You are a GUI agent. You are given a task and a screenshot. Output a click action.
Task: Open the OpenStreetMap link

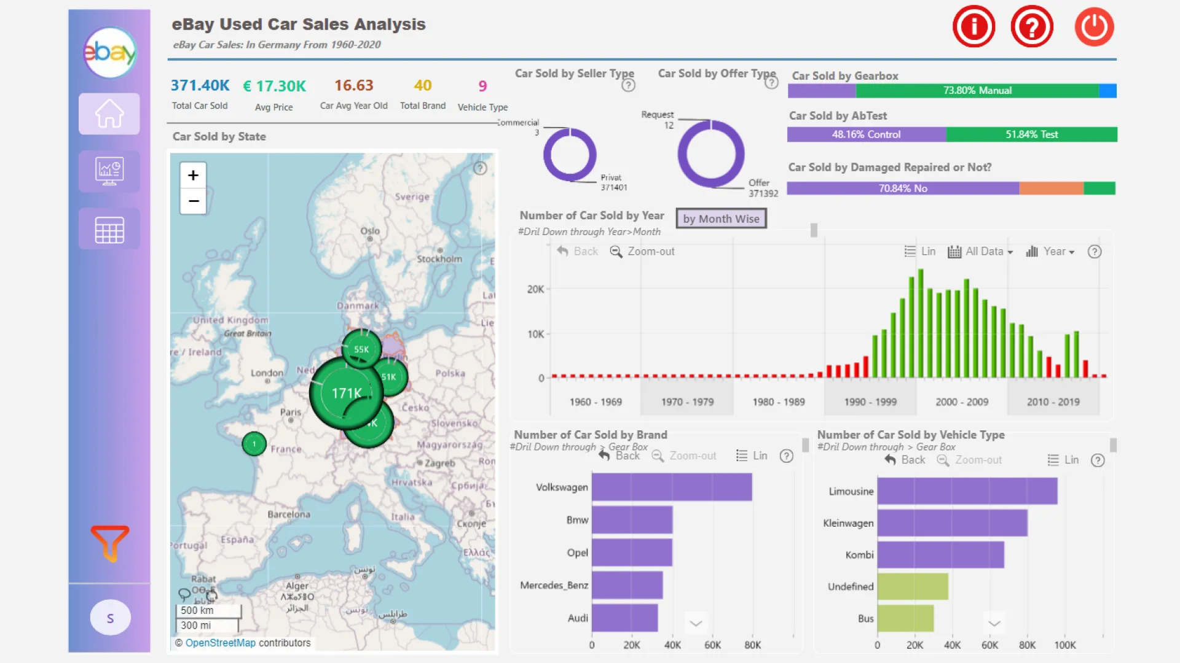[220, 643]
